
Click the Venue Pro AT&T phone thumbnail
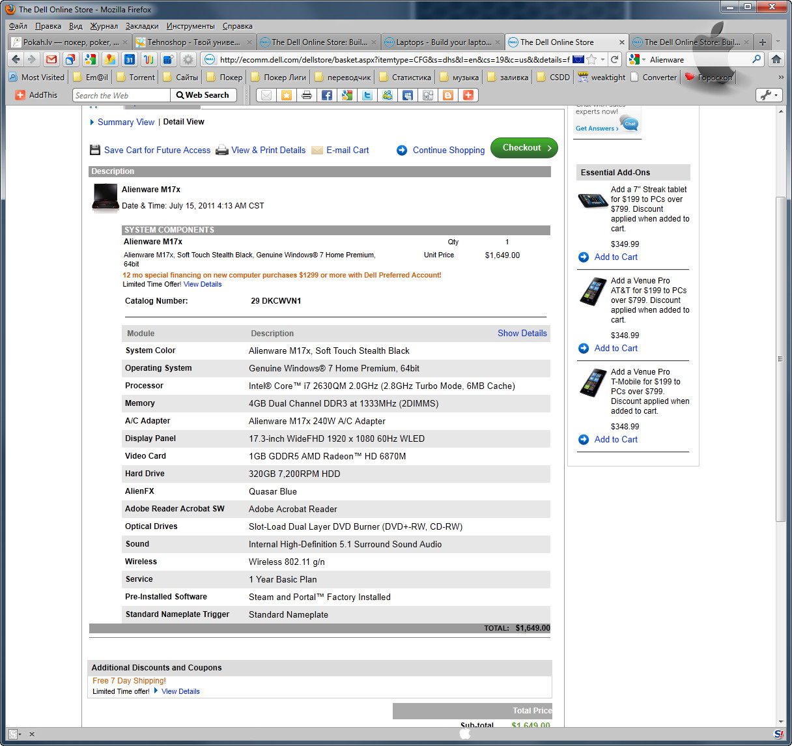coord(593,292)
